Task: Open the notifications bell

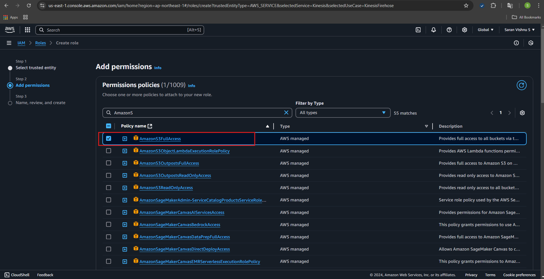Action: pos(433,30)
